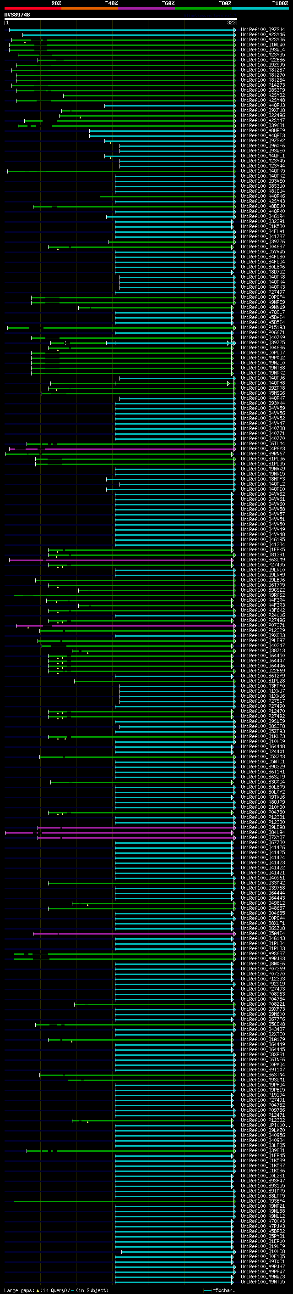Open UniRef100_P24006 label

point(262,616)
